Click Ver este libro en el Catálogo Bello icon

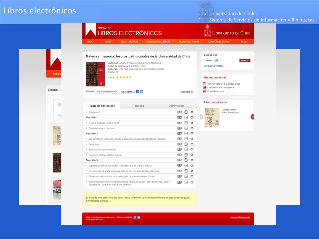[x=205, y=84]
